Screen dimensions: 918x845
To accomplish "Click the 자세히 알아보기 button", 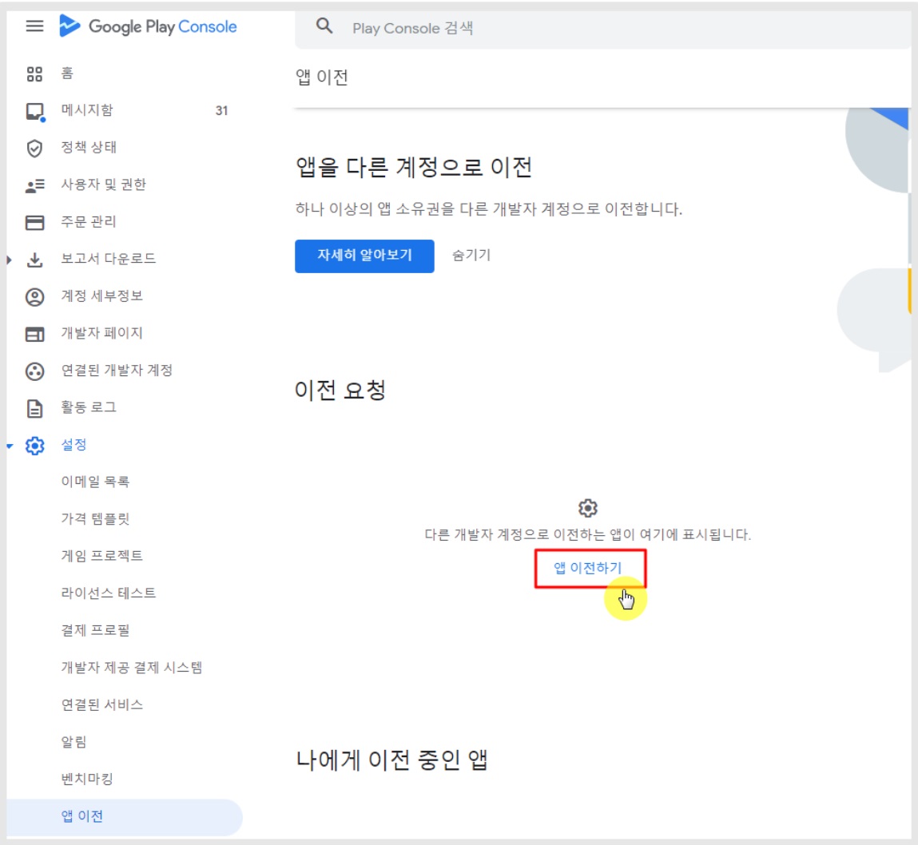I will click(x=364, y=256).
